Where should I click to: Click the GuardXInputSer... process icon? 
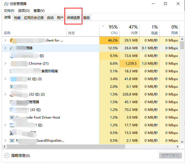(12, 141)
